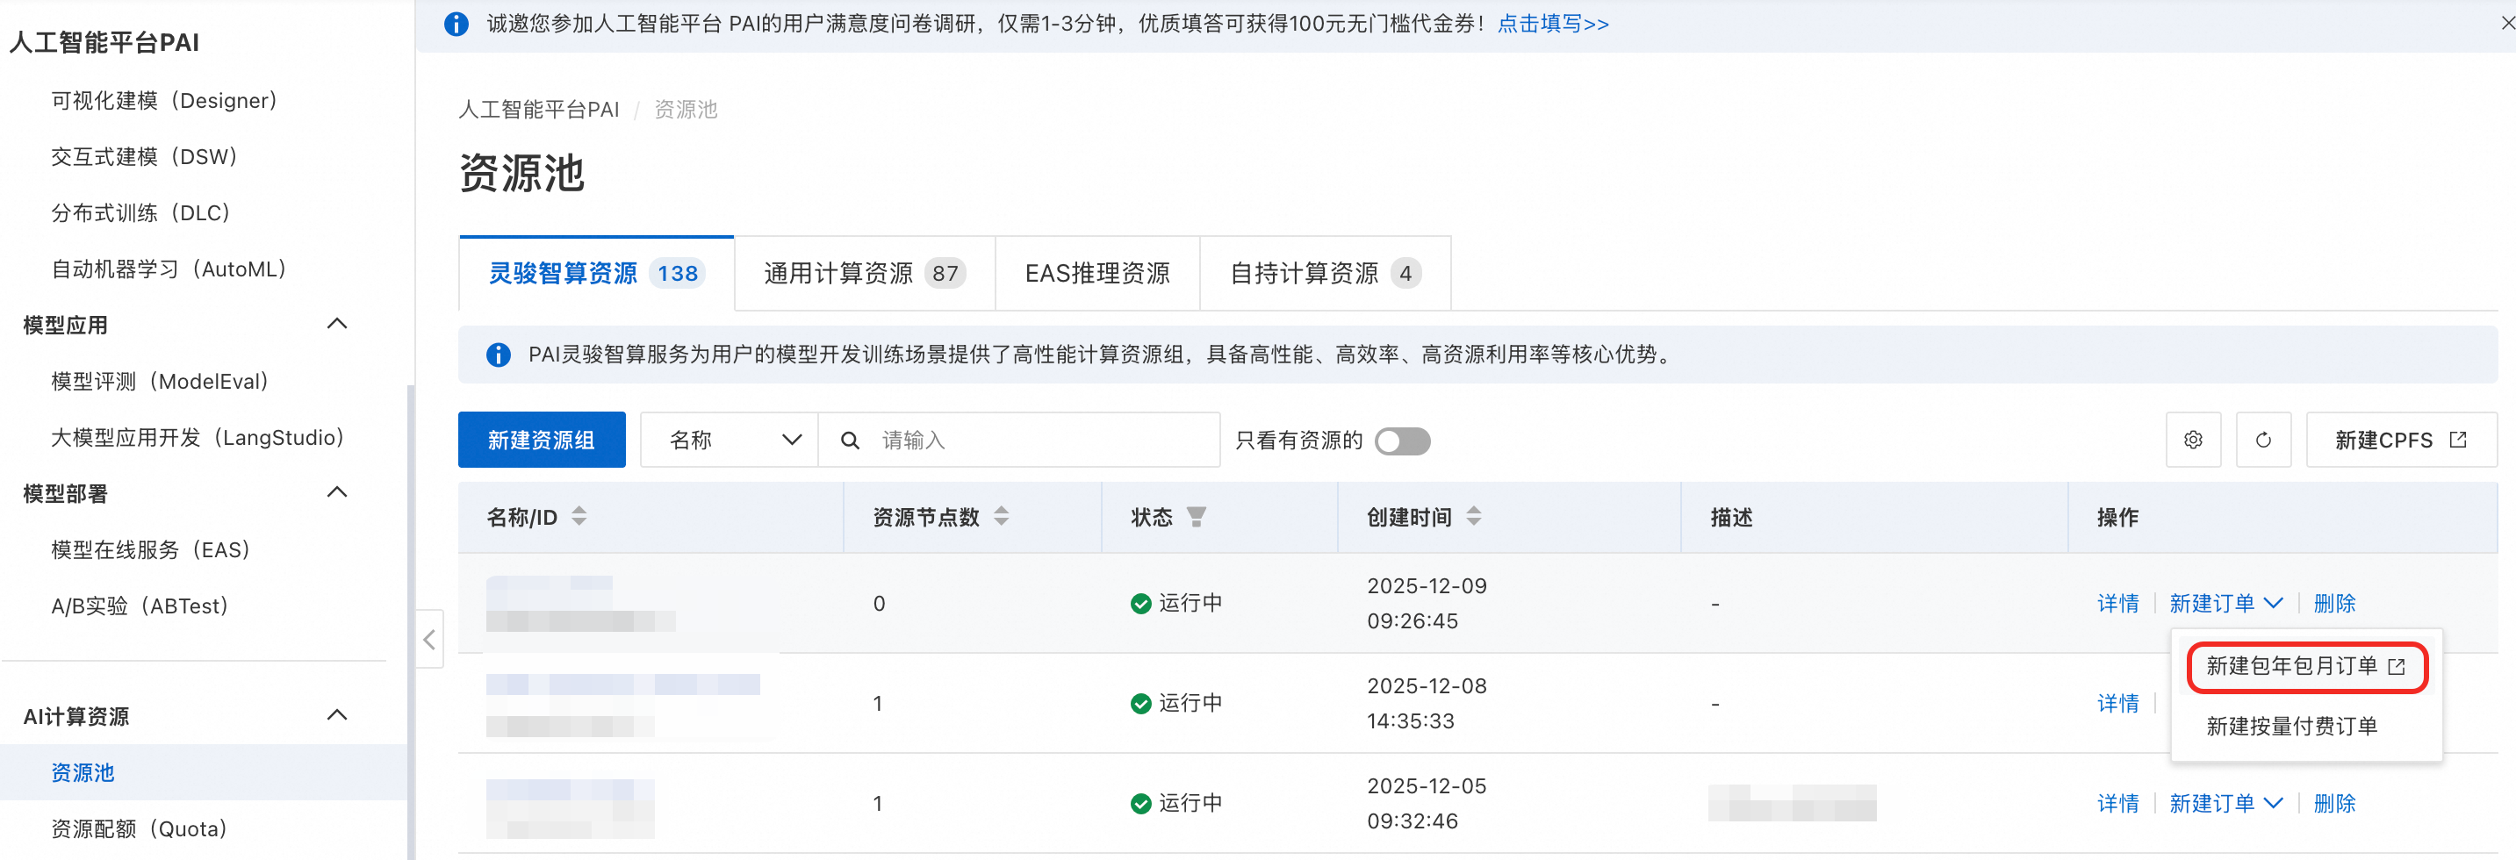Open the 点击填写 survey link

(x=1552, y=24)
